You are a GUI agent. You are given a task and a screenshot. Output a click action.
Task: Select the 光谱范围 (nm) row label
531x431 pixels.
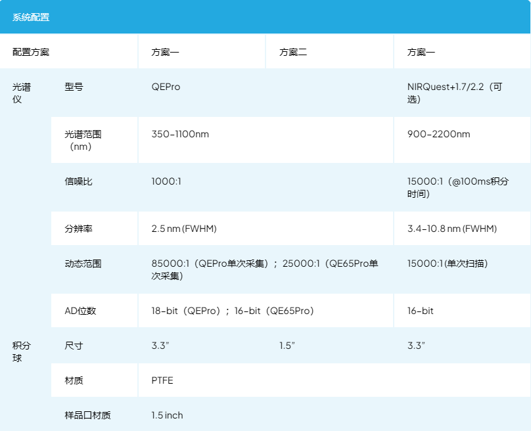click(x=83, y=140)
